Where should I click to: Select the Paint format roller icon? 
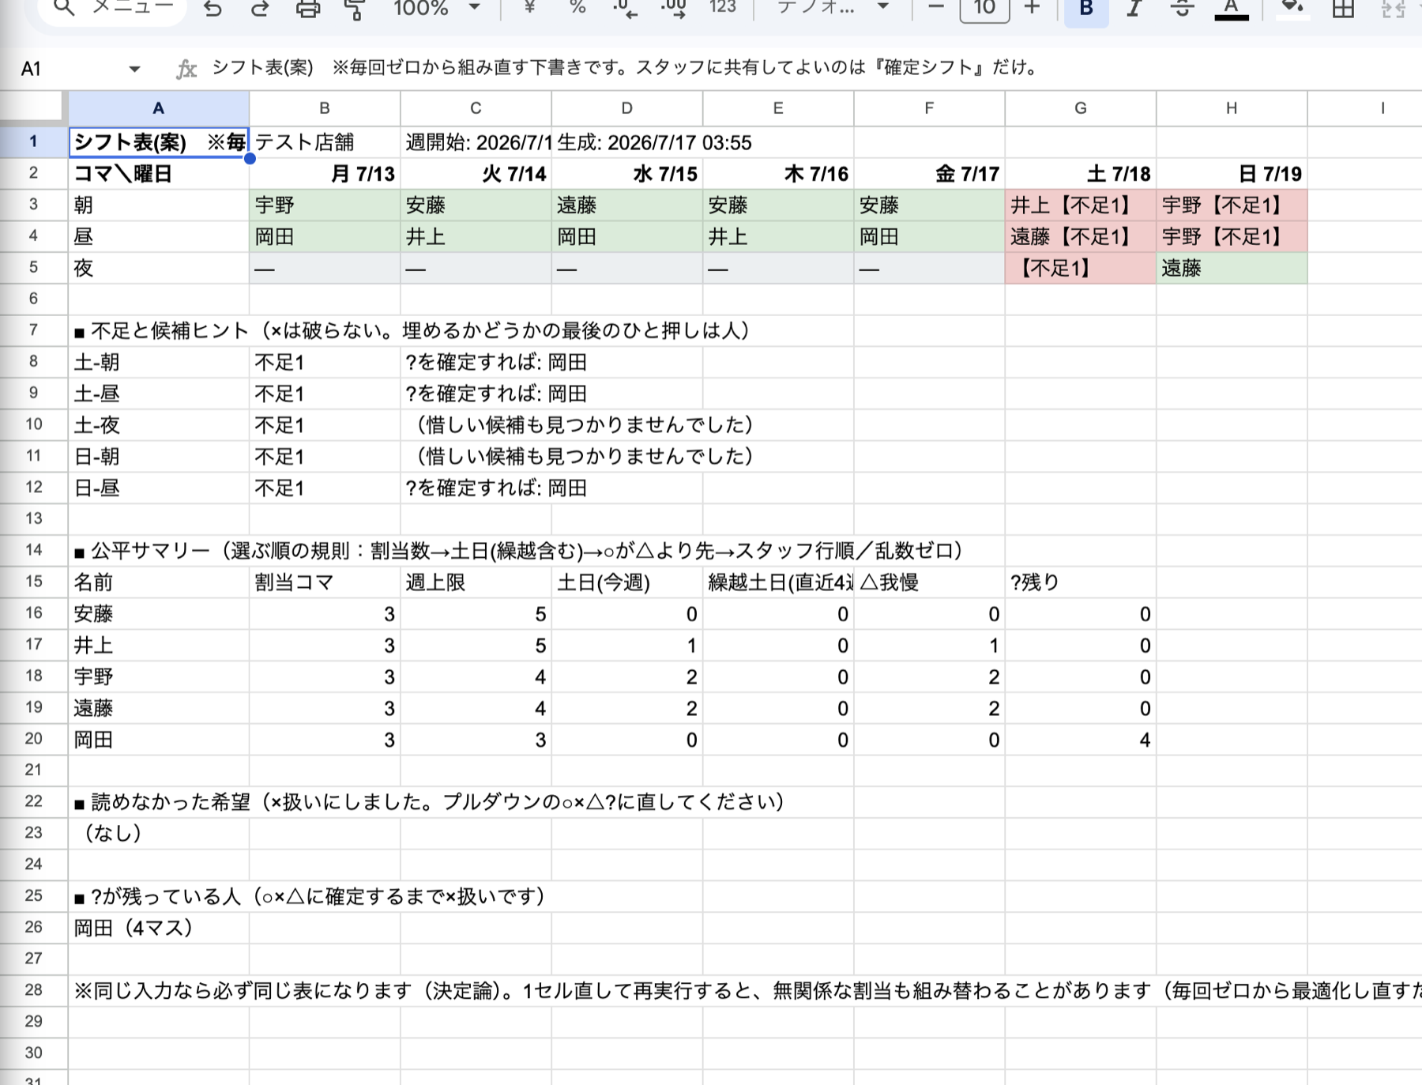[x=355, y=9]
